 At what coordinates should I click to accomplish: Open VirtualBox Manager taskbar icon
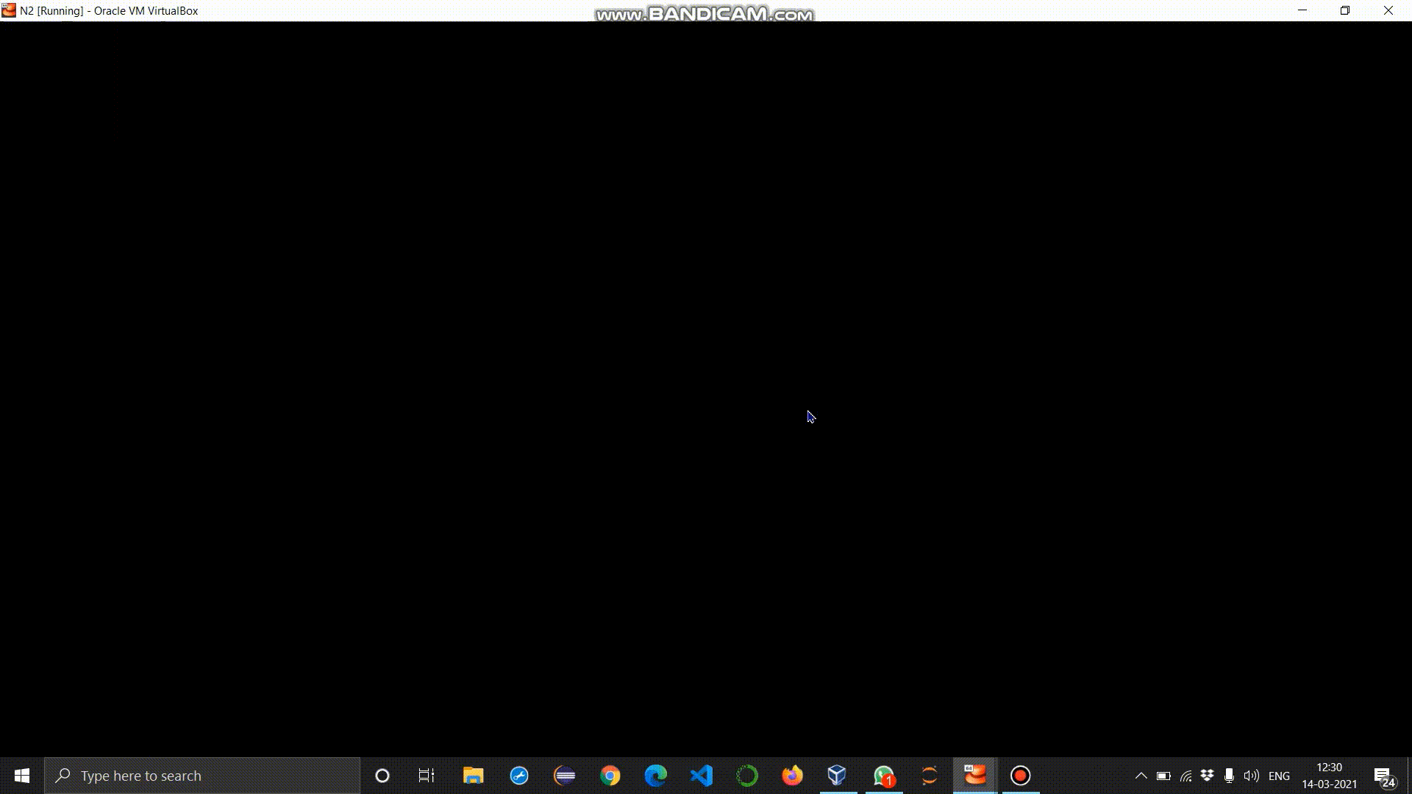tap(838, 776)
